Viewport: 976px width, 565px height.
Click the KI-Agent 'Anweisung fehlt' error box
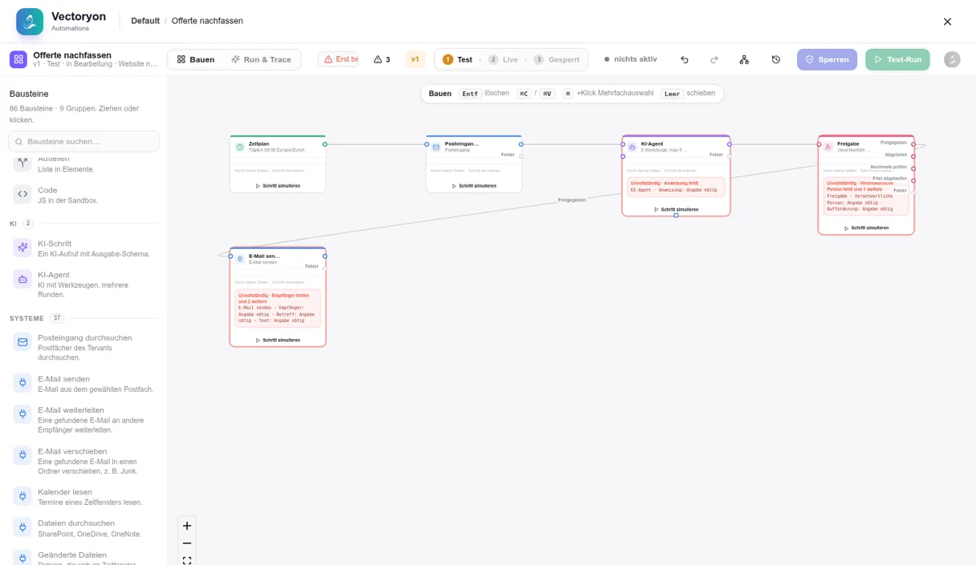click(x=676, y=187)
